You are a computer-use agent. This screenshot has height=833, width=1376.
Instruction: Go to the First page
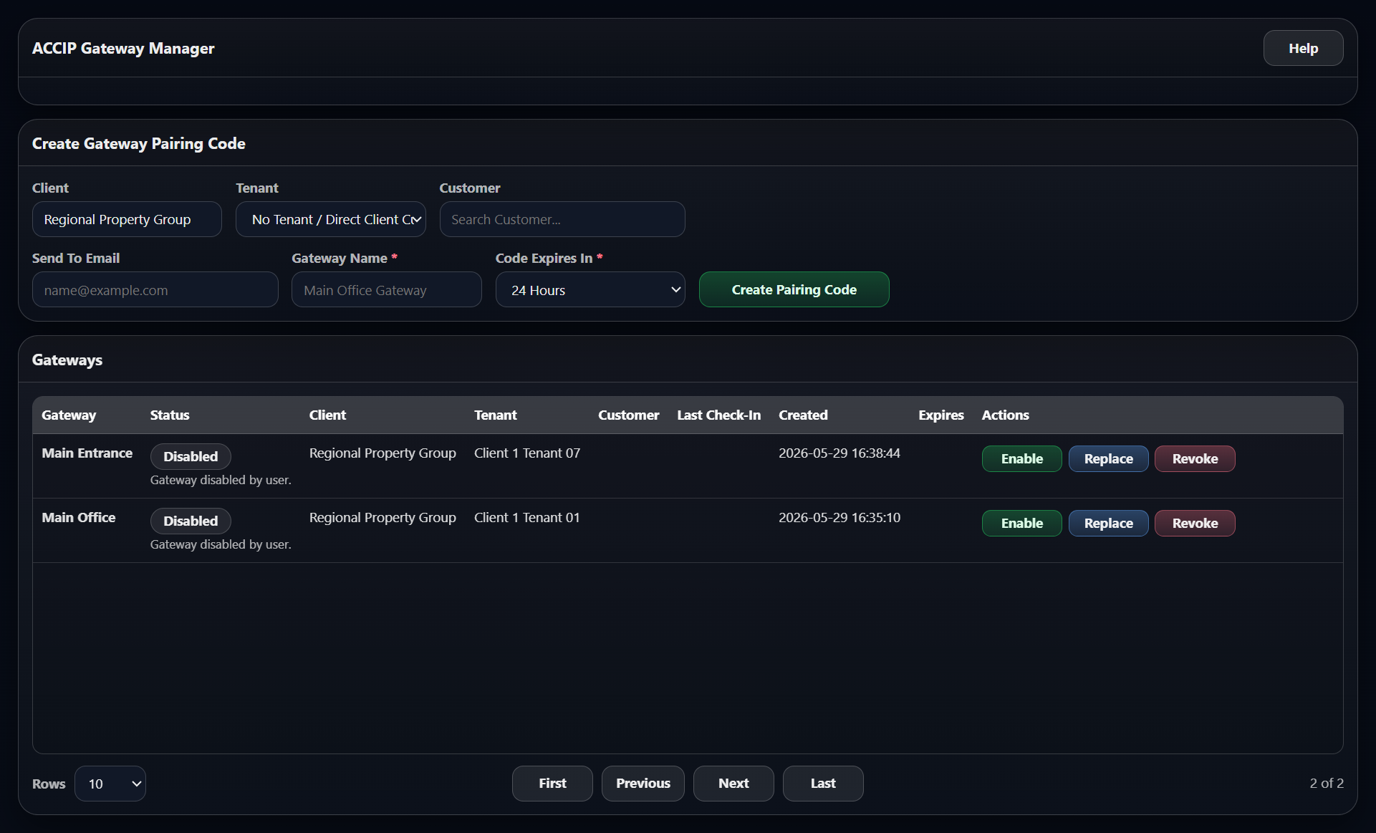pyautogui.click(x=552, y=784)
